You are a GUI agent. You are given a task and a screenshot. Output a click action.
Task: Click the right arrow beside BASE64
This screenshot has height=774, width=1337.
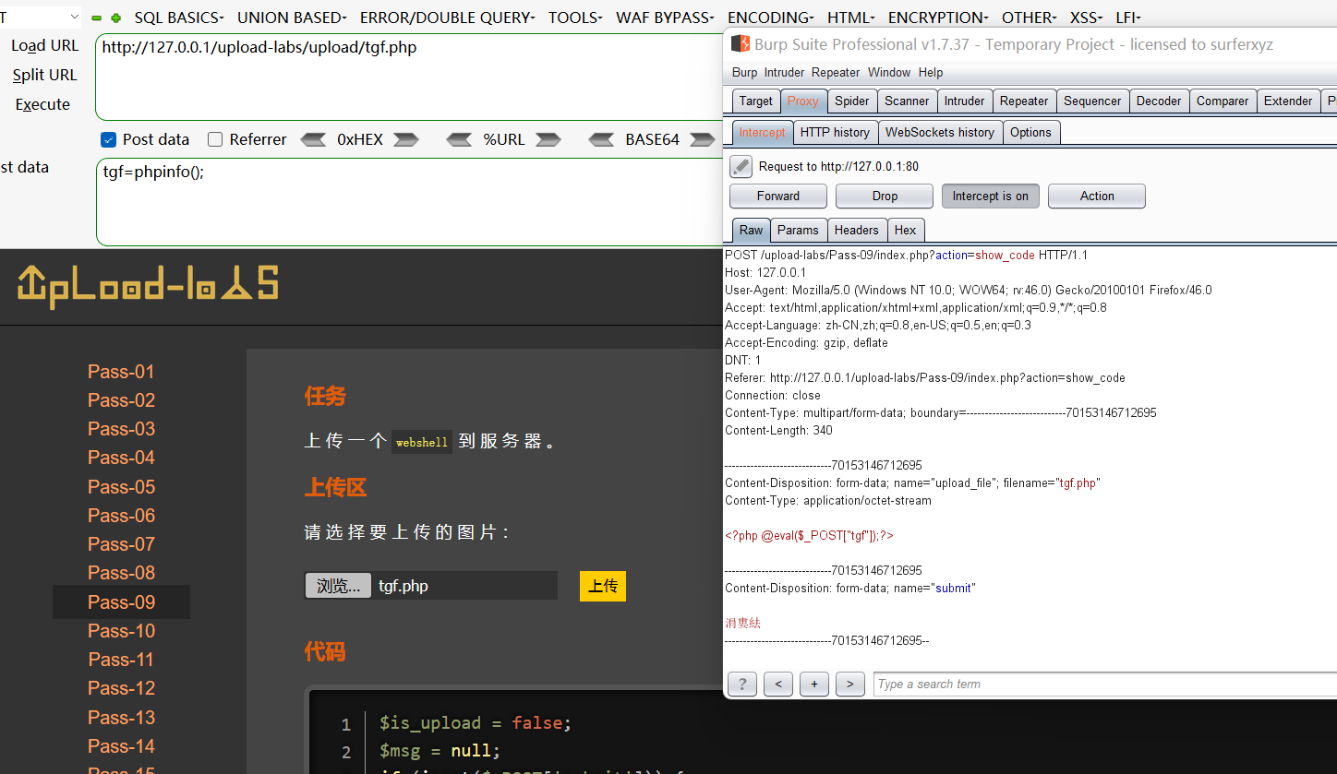pyautogui.click(x=703, y=139)
